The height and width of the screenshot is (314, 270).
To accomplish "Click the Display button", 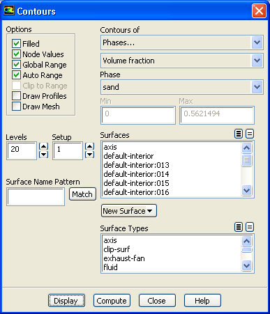I will [x=66, y=301].
